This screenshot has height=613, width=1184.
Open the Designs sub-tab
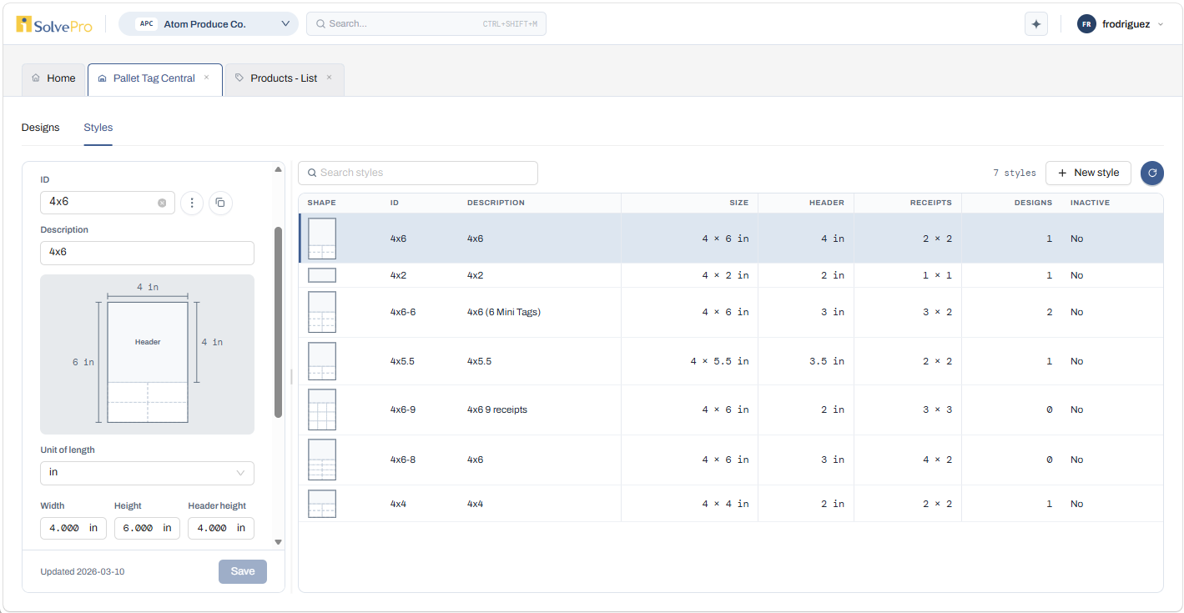click(x=41, y=128)
